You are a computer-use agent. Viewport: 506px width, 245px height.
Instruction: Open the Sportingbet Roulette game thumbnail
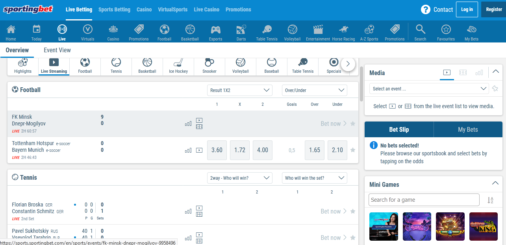(384, 227)
